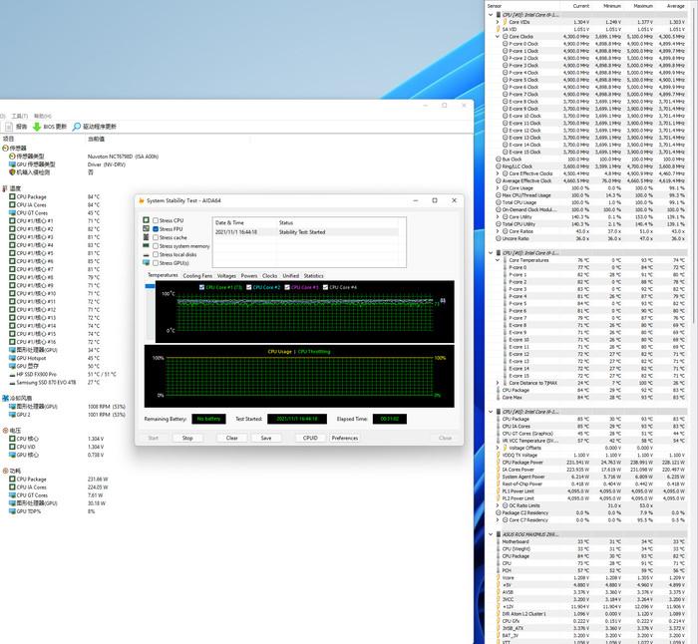Click the FPU icon beside Stress FPU
Viewport: 698px width, 644px height.
[146, 228]
